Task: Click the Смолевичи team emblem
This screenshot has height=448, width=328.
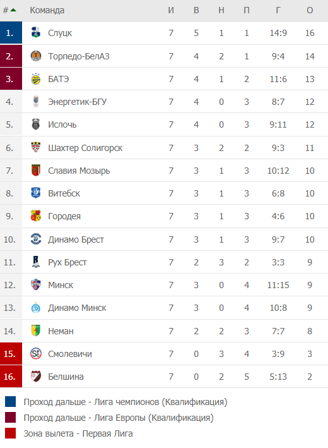Action: pyautogui.click(x=36, y=354)
